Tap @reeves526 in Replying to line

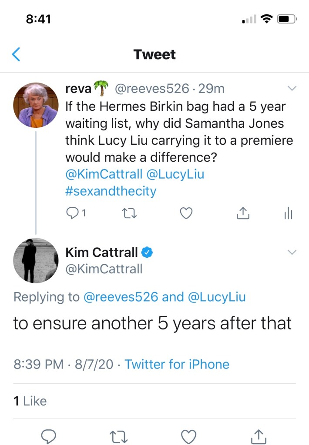point(121,297)
